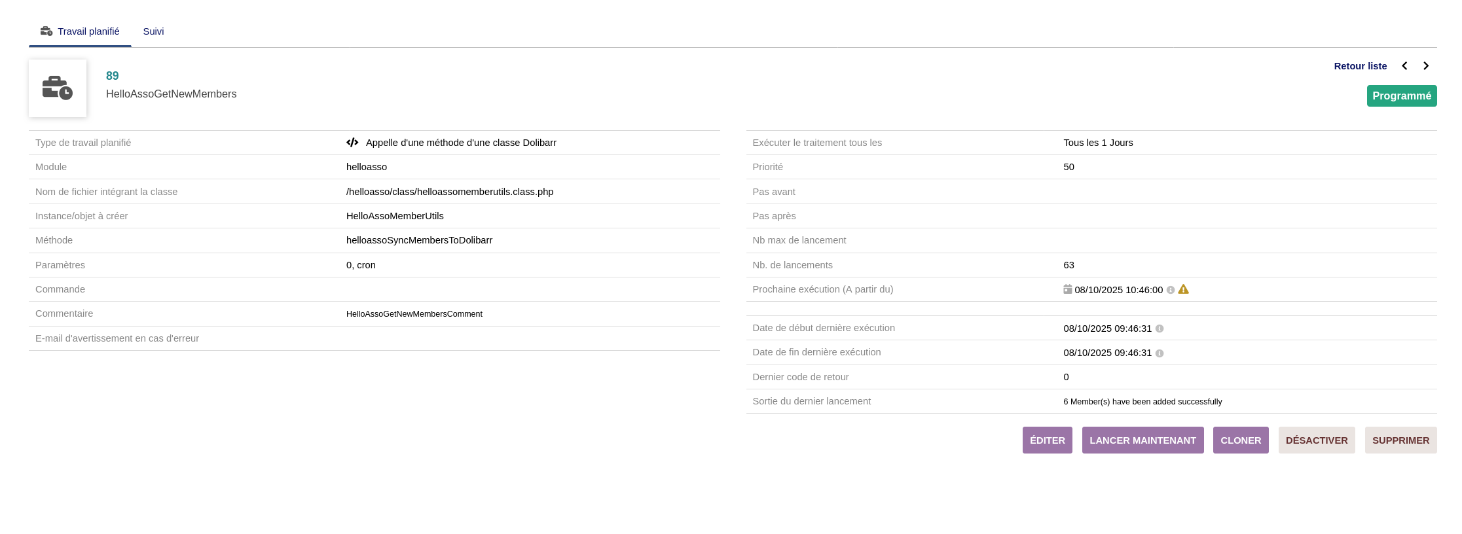Viewport: 1462px width, 534px height.
Task: Click info icon beside last execution end date
Action: point(1160,353)
